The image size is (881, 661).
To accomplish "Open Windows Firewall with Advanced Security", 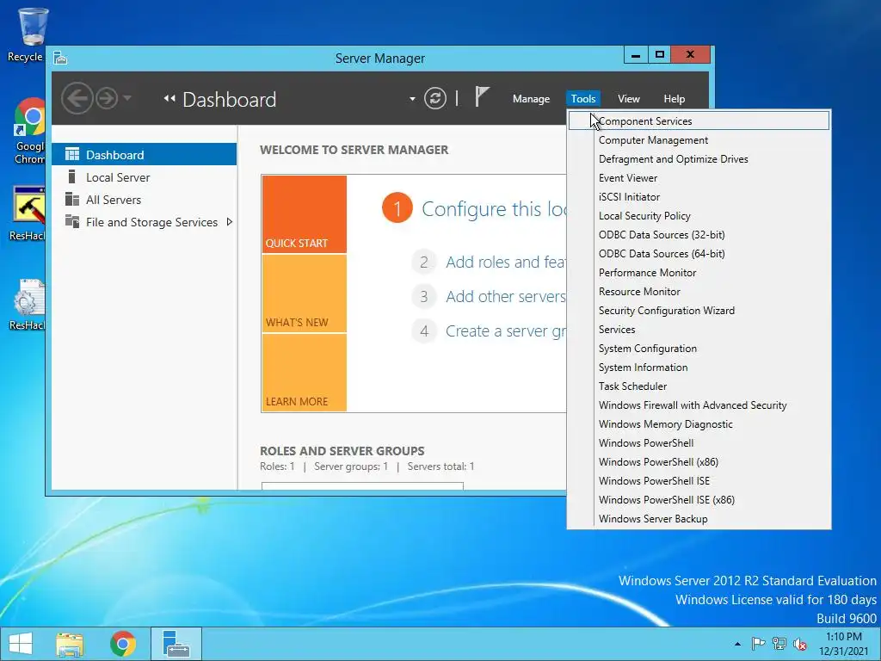I will pyautogui.click(x=699, y=405).
